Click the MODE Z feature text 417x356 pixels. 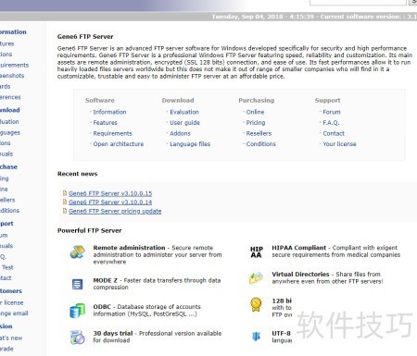tap(157, 284)
